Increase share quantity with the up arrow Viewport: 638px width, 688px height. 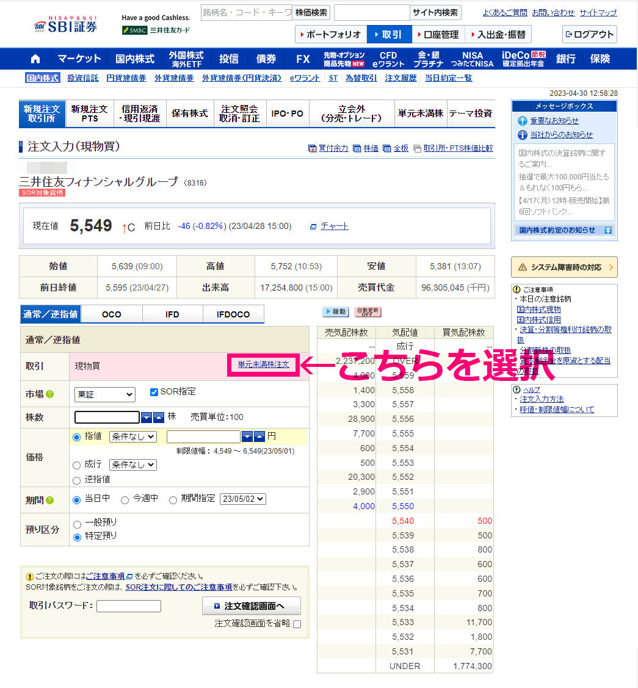(159, 417)
